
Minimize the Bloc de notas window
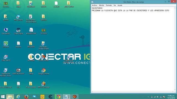point(165,2)
